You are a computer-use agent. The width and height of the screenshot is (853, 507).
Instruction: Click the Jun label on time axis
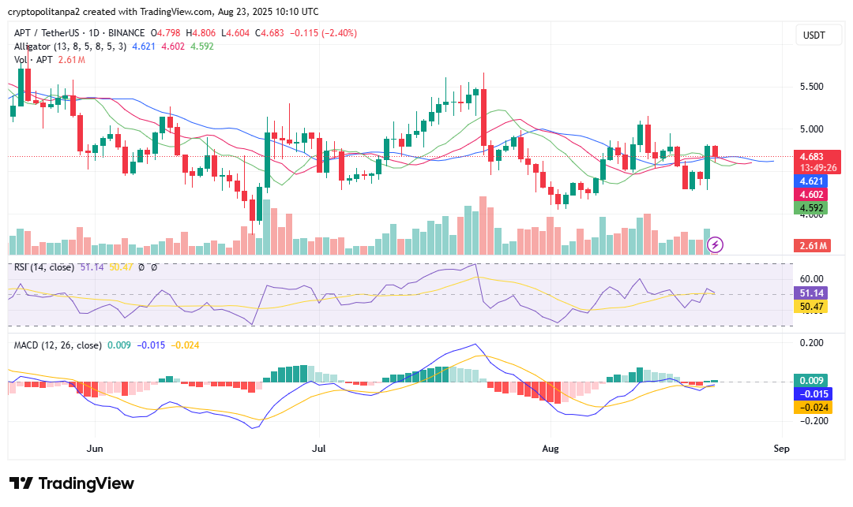[x=96, y=449]
